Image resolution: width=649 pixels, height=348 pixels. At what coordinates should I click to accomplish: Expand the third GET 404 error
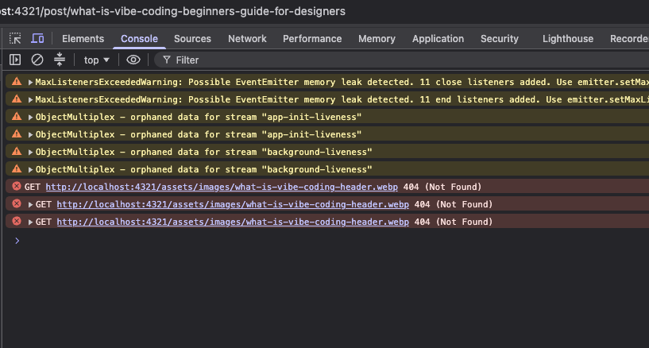(30, 222)
